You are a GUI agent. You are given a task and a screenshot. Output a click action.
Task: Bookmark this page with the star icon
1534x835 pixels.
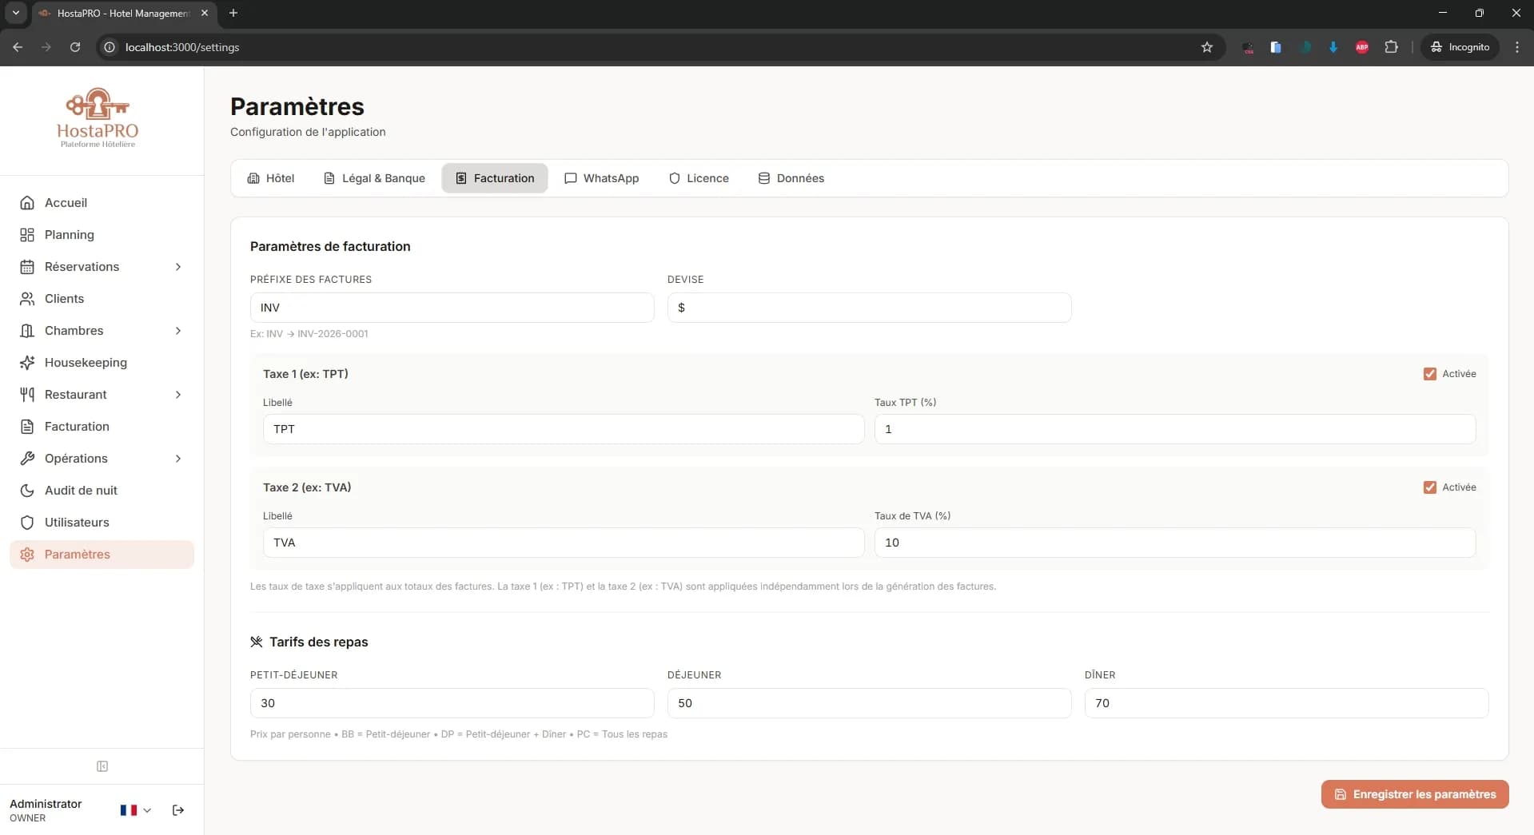click(x=1207, y=47)
